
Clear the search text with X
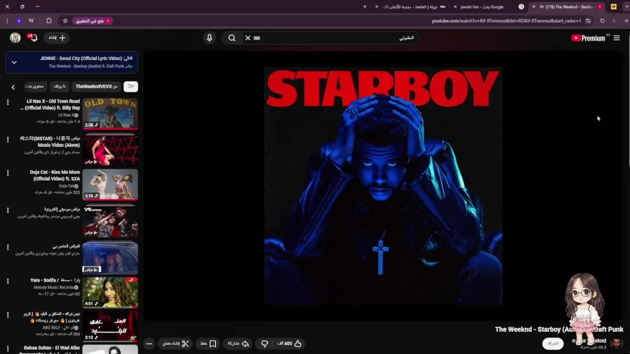[x=248, y=38]
